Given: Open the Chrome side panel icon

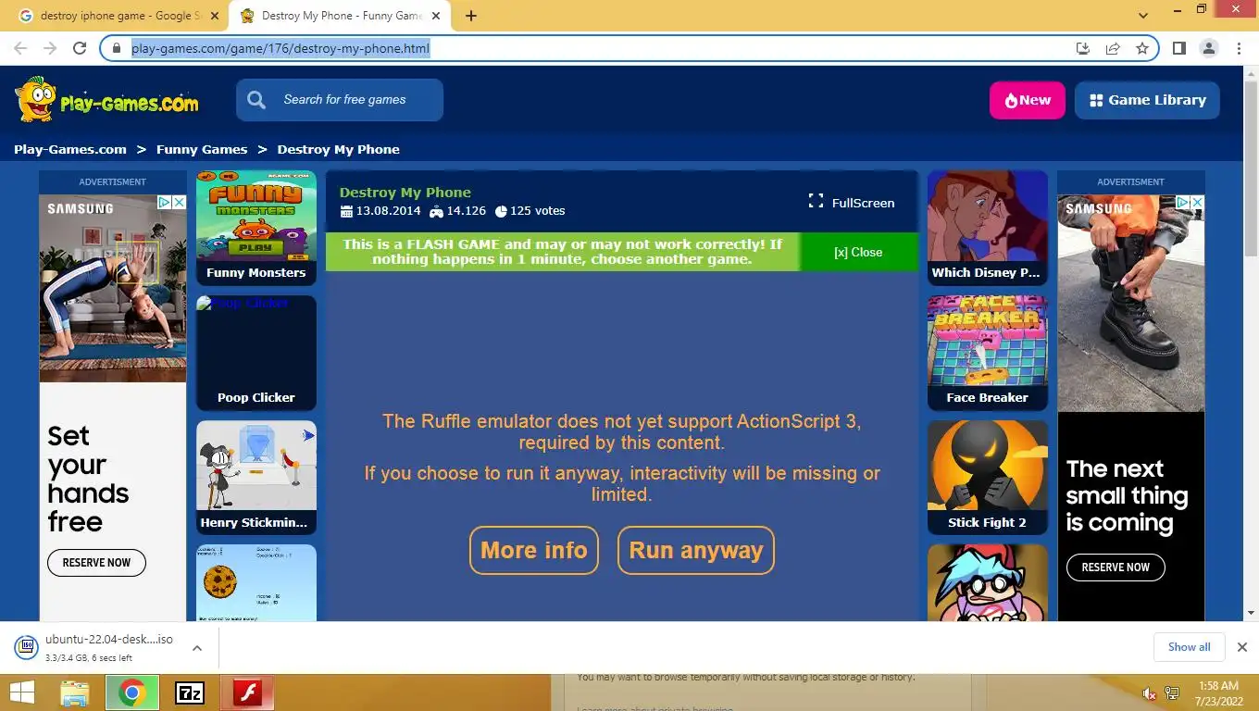Looking at the screenshot, I should (1178, 48).
